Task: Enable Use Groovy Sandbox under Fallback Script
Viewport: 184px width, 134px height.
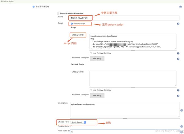Action: tap(91, 90)
